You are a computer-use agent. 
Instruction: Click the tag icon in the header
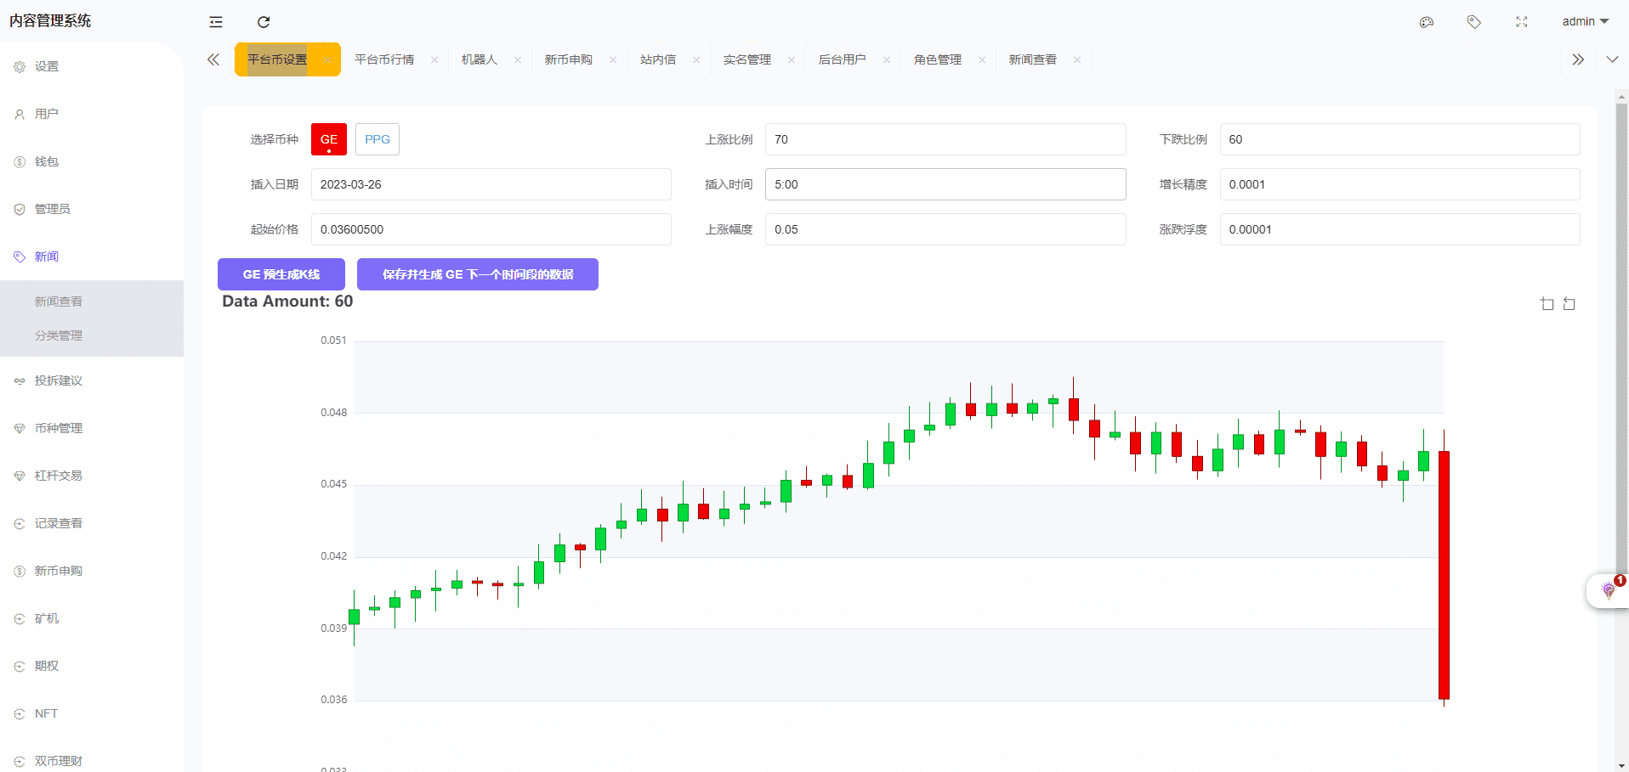click(1474, 22)
